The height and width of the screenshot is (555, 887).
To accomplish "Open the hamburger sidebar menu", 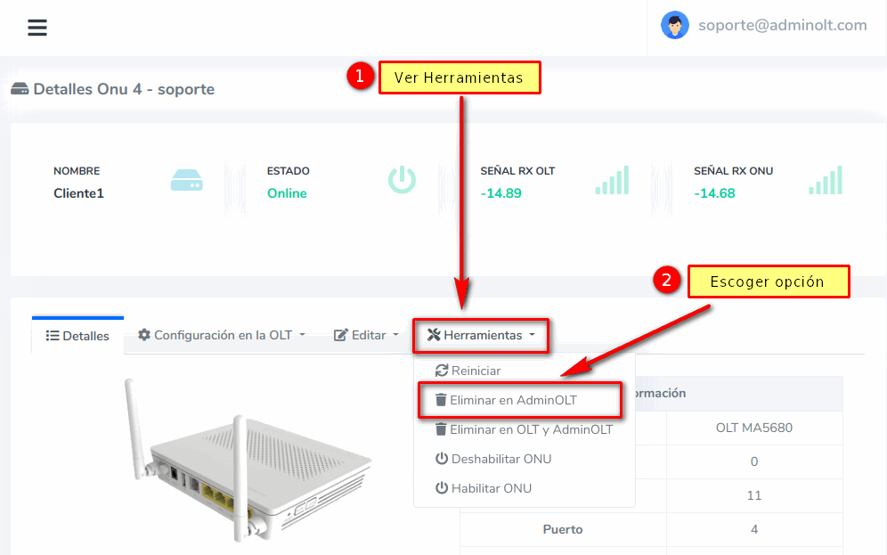I will click(37, 28).
